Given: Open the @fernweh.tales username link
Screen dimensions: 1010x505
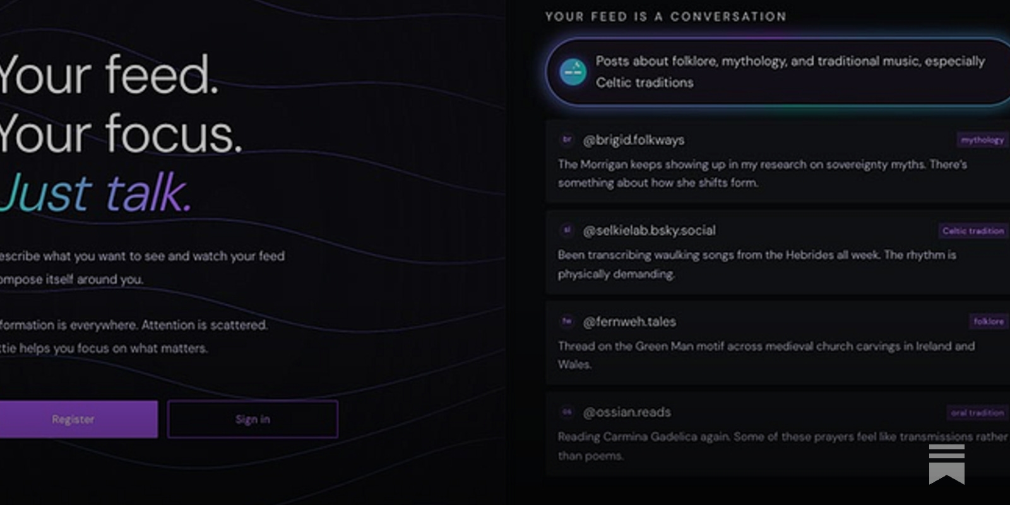Looking at the screenshot, I should (x=631, y=321).
